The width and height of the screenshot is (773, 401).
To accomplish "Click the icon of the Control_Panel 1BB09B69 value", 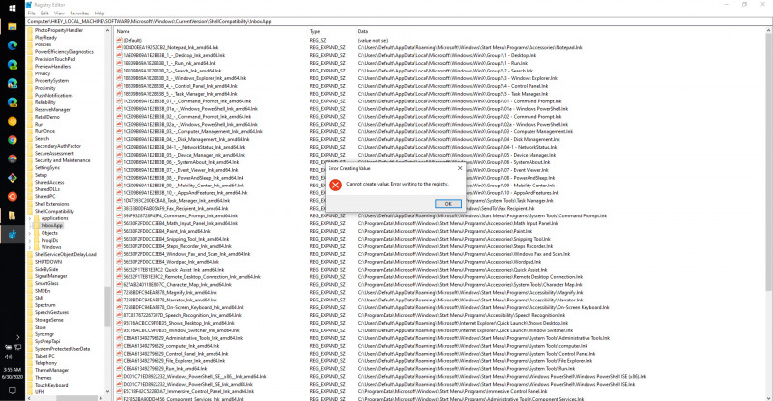I will pos(119,86).
